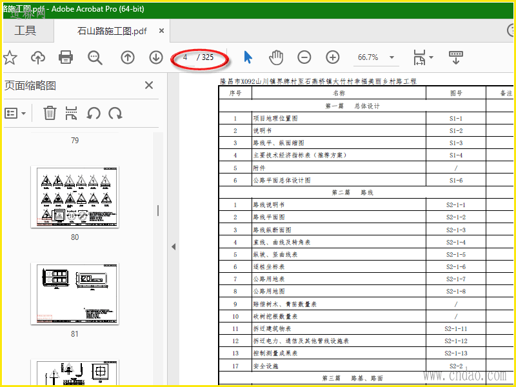Click the 路线纵断面图 table entry

[272, 230]
